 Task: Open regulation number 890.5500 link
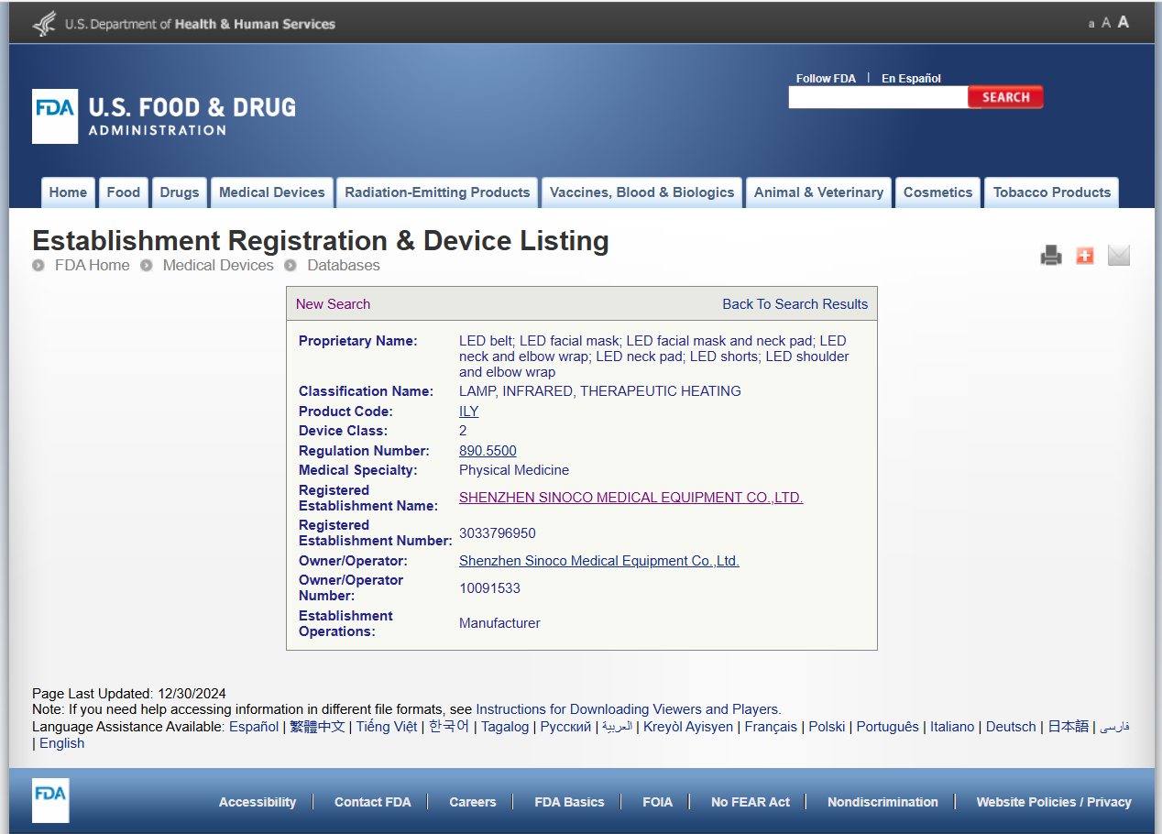tap(488, 451)
